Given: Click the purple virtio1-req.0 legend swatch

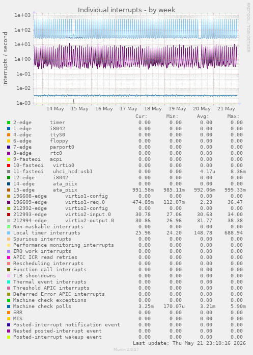Looking at the screenshot, I should click(x=9, y=202).
